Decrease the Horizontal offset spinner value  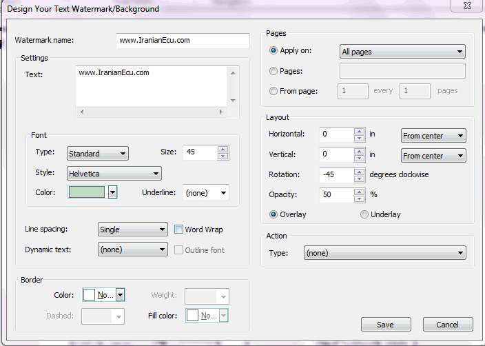(x=359, y=139)
